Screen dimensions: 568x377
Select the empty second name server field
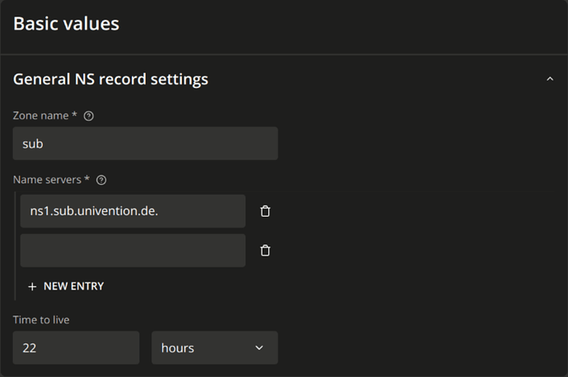(x=133, y=251)
